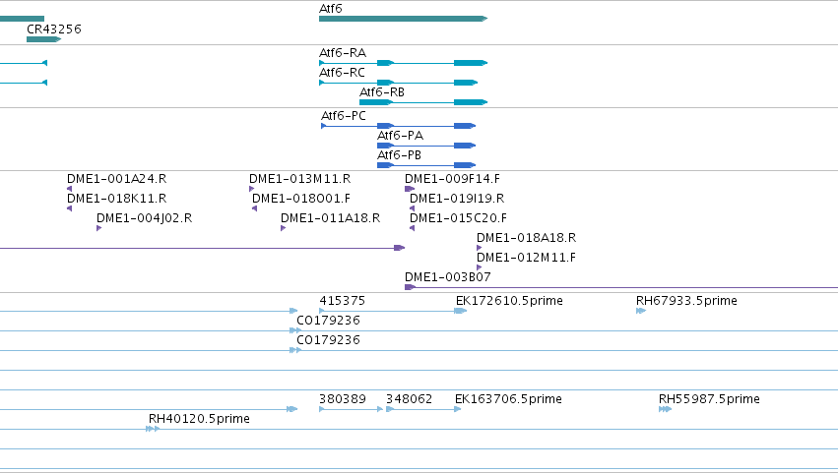Select the Atf6 gene bar

point(403,19)
